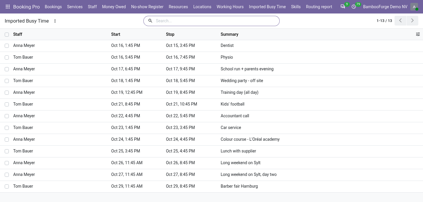Open the Routing report menu
Image resolution: width=423 pixels, height=202 pixels.
319,7
